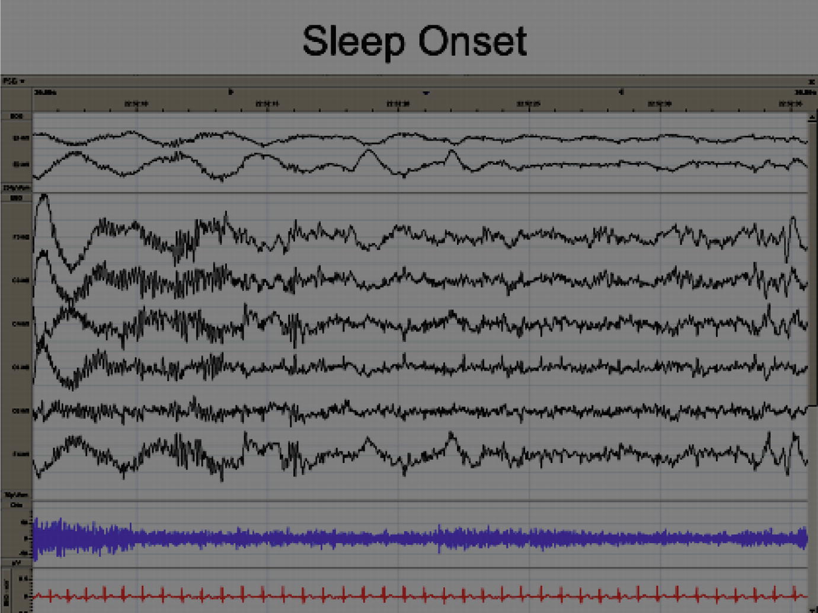Viewport: 818px width, 613px height.
Task: Select the fifth EEG channel label
Action: 21,410
